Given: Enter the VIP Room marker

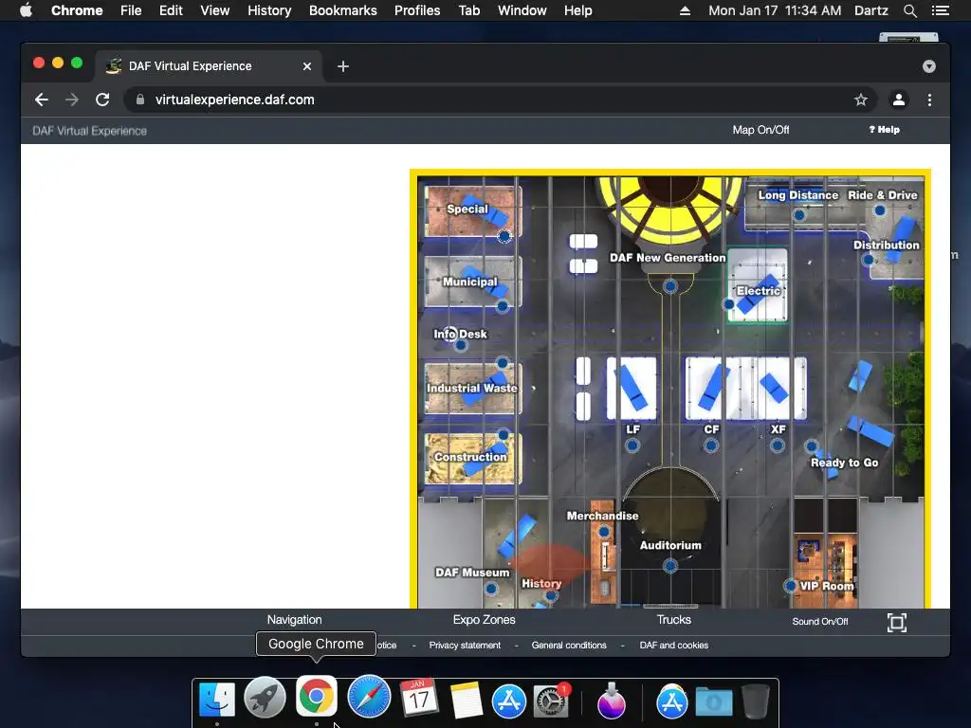Looking at the screenshot, I should 790,585.
